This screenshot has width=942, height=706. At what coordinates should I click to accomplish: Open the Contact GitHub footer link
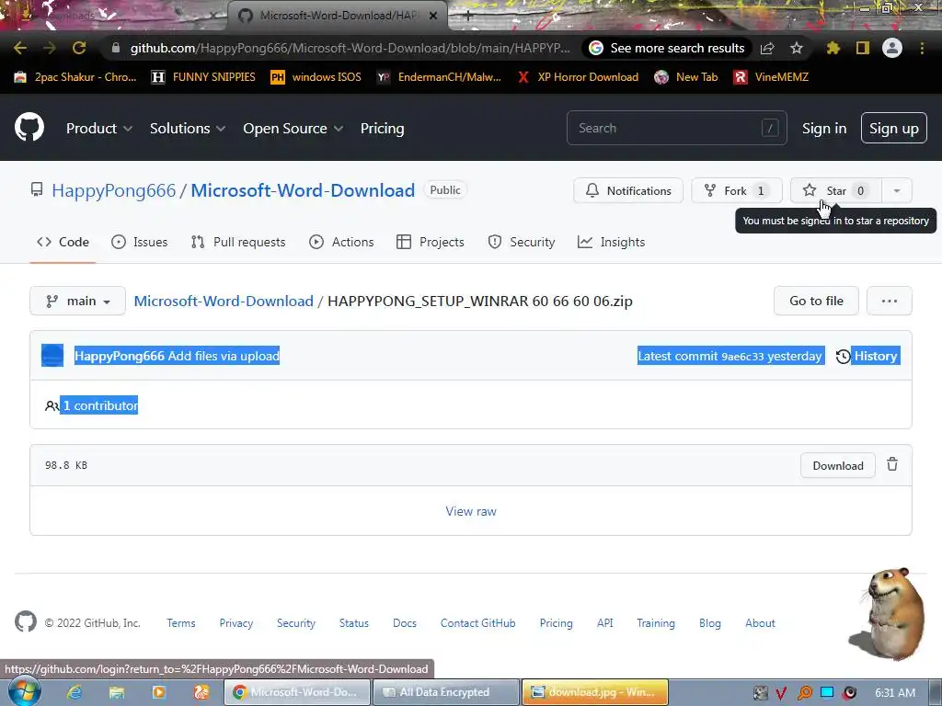pyautogui.click(x=477, y=623)
